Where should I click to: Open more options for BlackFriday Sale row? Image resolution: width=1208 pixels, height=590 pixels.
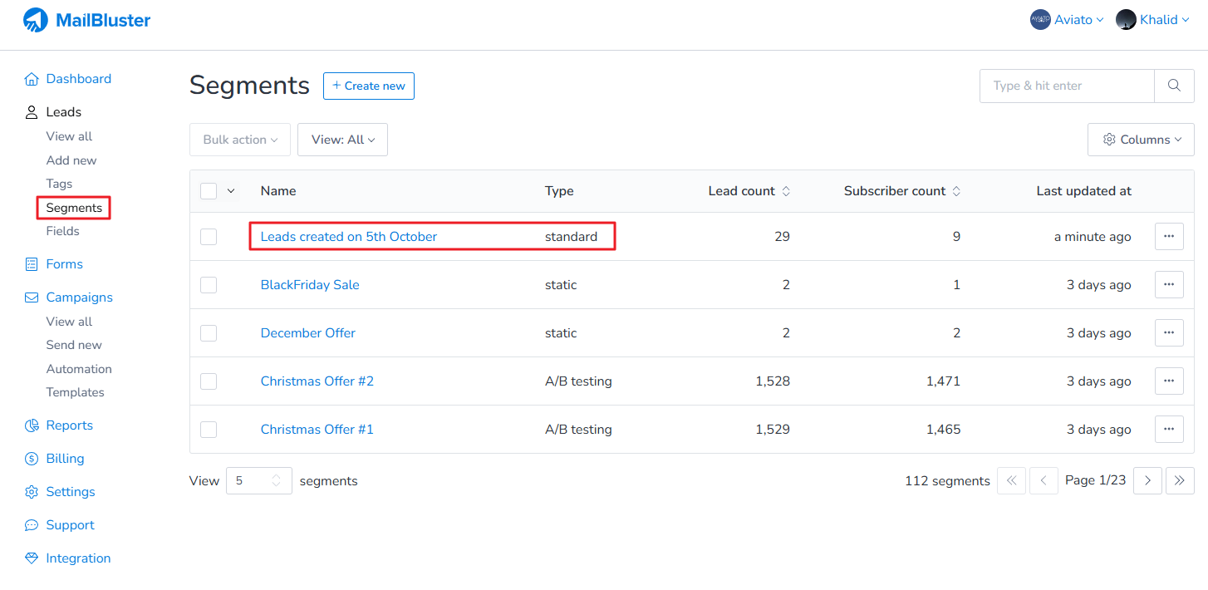(x=1169, y=285)
